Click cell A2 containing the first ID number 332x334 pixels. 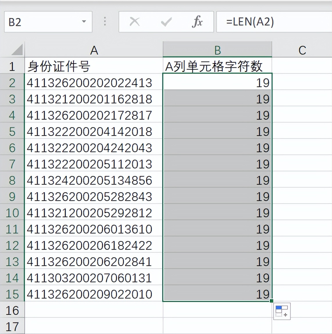click(x=94, y=82)
